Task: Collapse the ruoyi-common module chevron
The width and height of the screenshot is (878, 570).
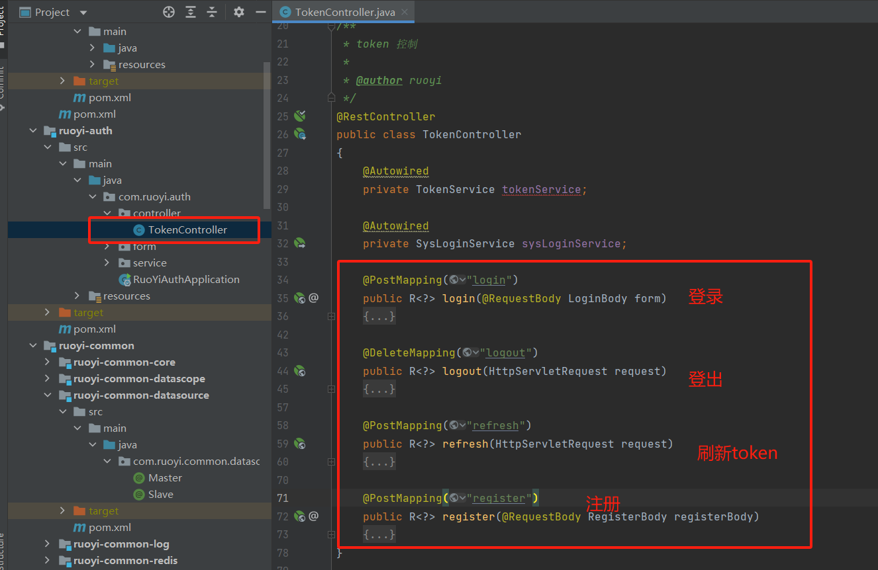Action: click(x=33, y=346)
